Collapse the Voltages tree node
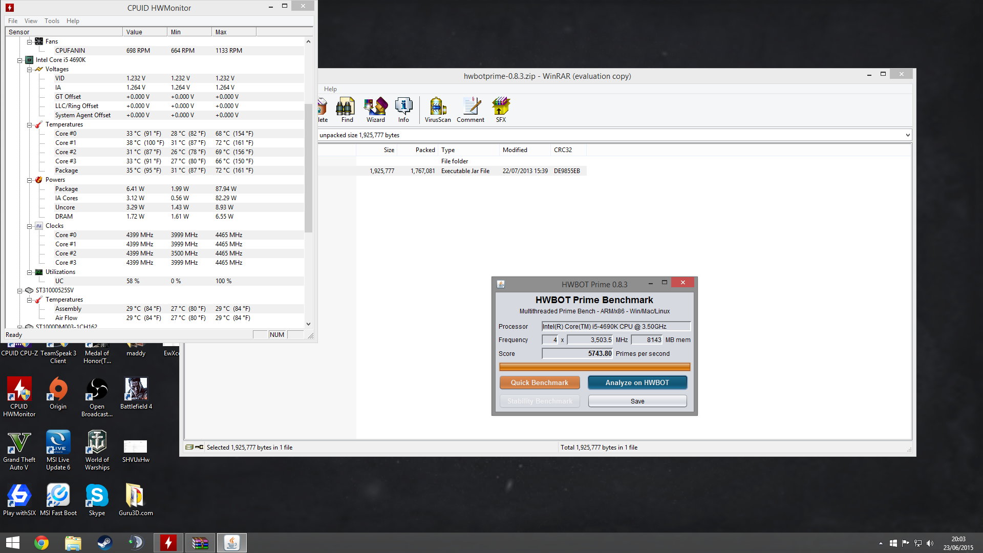The width and height of the screenshot is (983, 553). [x=29, y=69]
